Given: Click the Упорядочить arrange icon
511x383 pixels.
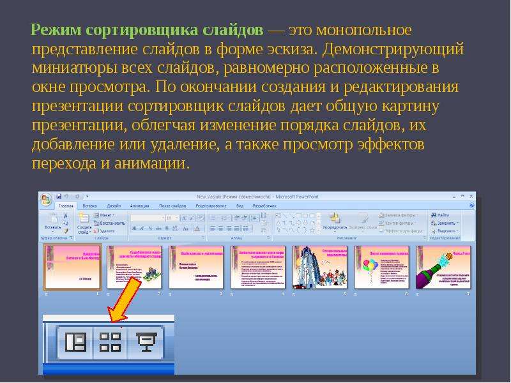Looking at the screenshot, I should tap(335, 218).
